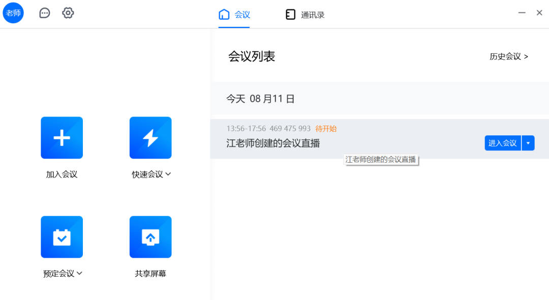Click the contacts icon beside 通讯录

(x=290, y=15)
